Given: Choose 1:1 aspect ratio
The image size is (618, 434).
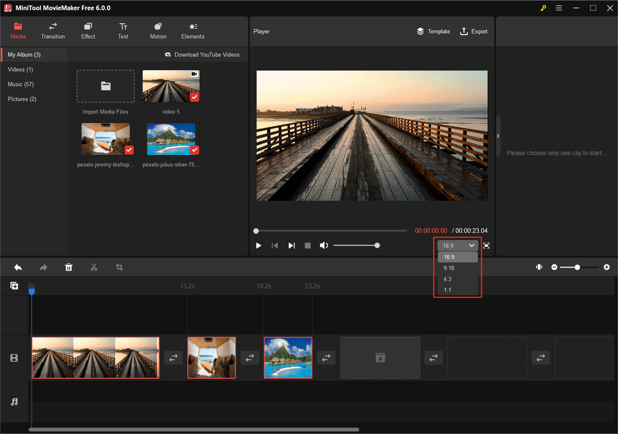Looking at the screenshot, I should 458,290.
